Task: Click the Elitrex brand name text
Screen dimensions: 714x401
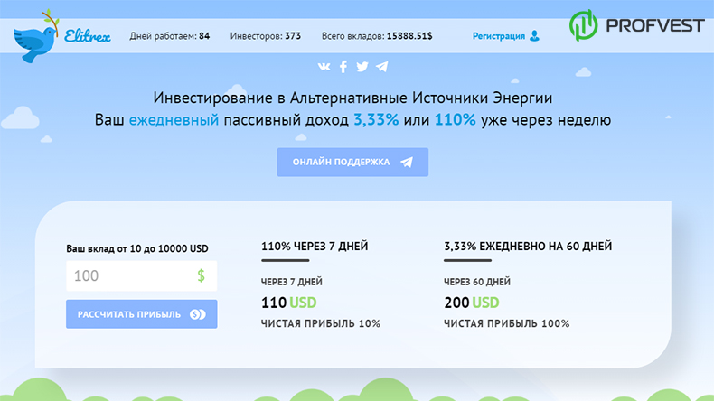Action: (x=88, y=35)
